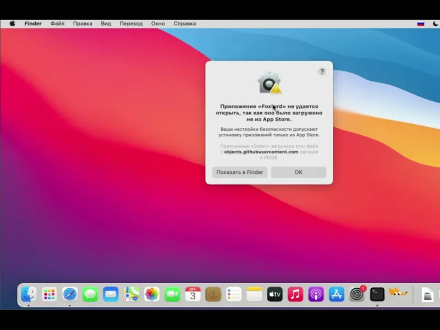Open the Music app in Dock
This screenshot has width=440, height=330.
click(x=295, y=294)
